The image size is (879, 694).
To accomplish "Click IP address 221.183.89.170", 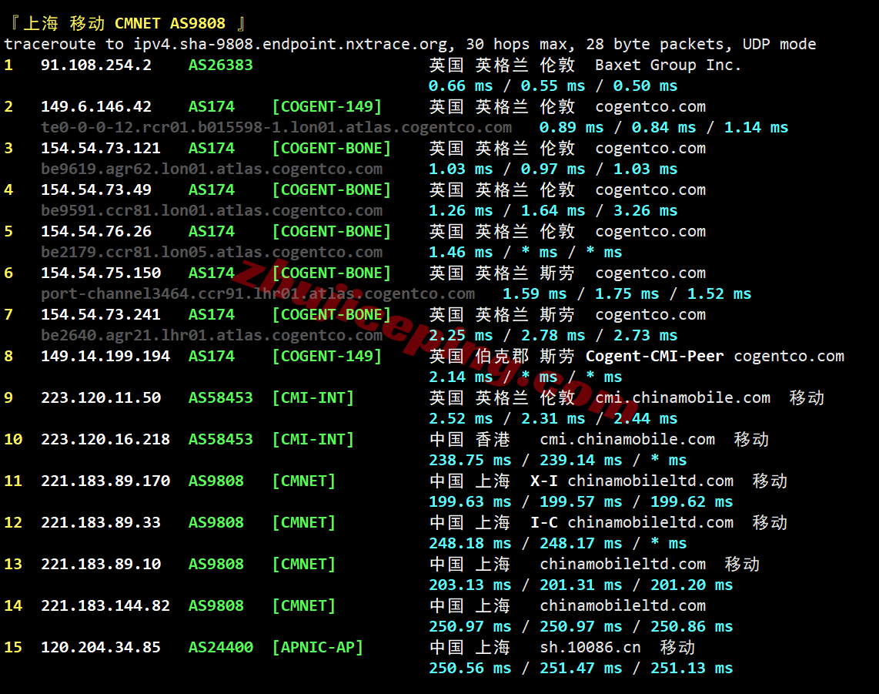I will 105,480.
